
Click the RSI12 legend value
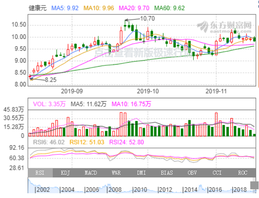point(90,142)
